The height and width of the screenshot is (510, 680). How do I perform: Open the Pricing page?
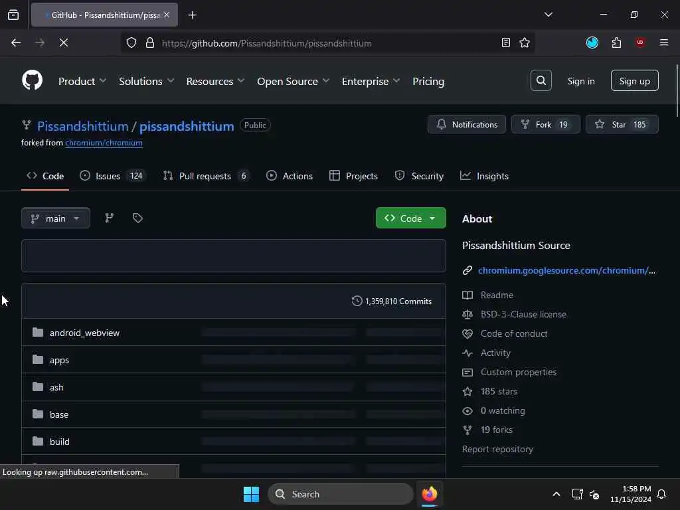point(428,81)
